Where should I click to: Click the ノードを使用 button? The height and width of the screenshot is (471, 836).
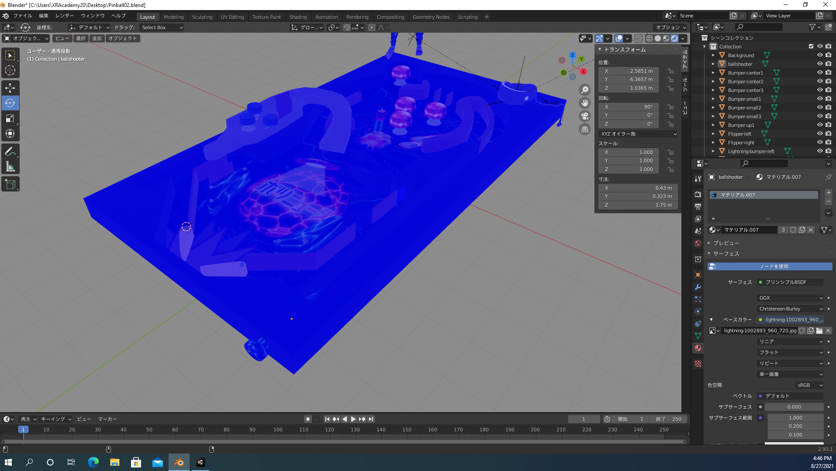770,266
